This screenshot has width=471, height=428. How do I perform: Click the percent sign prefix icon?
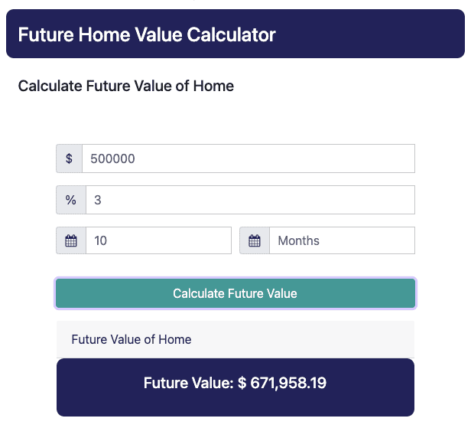pyautogui.click(x=71, y=200)
